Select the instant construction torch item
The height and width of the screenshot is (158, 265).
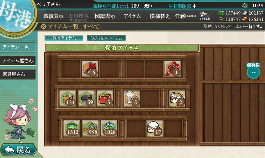(x=90, y=128)
